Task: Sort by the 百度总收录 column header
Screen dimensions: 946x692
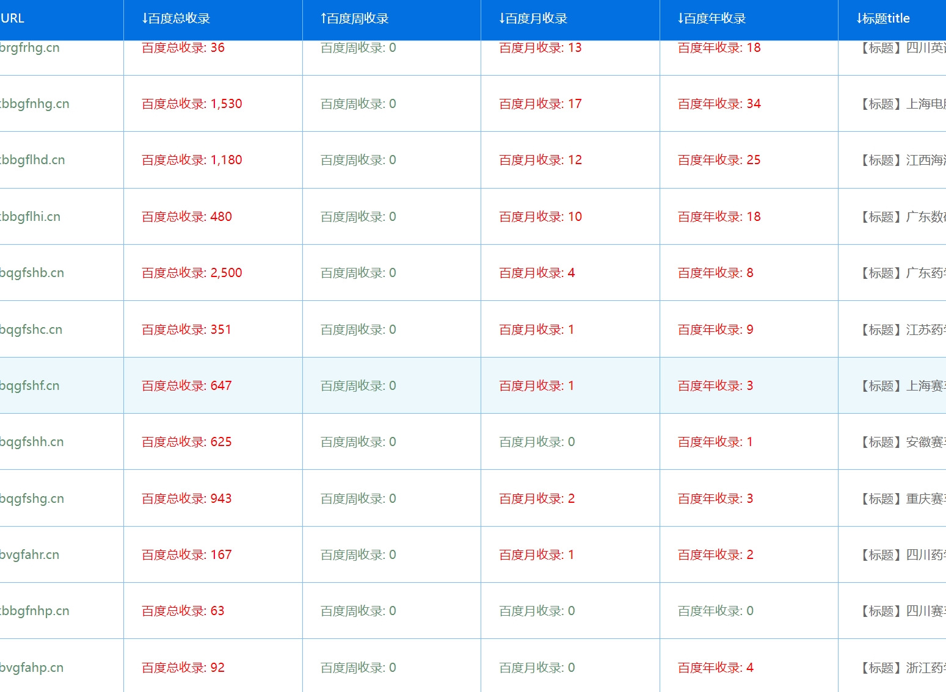Action: [176, 18]
